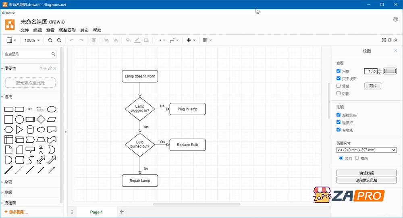Select the cylinder shape in shape palette
The height and width of the screenshot is (218, 403).
click(x=30, y=129)
